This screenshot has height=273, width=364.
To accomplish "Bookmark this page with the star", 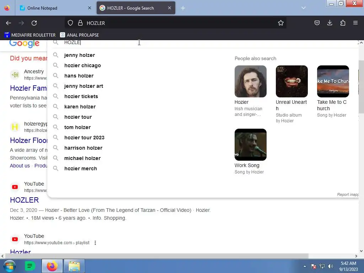I will (281, 23).
